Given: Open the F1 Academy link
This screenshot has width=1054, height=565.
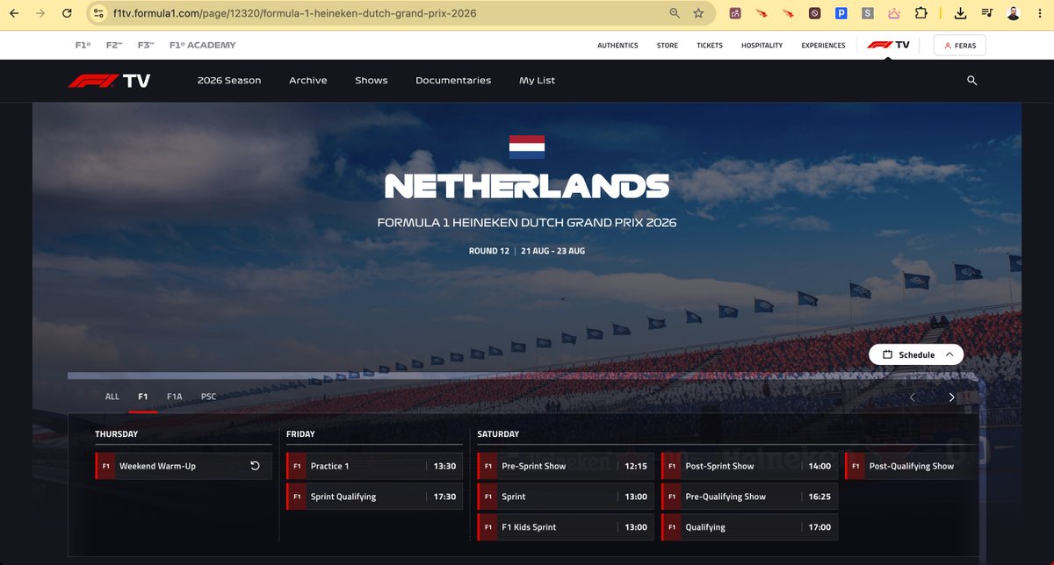Looking at the screenshot, I should 202,45.
